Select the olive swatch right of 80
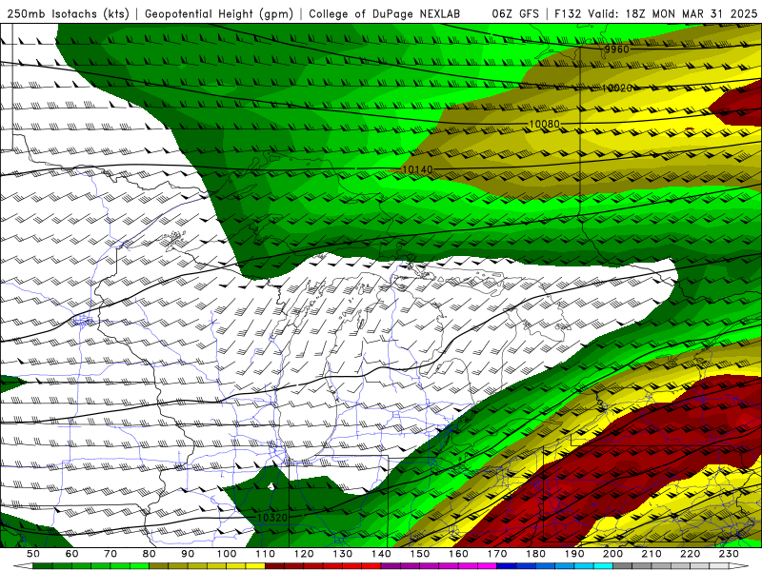This screenshot has height=571, width=762. click(x=159, y=566)
